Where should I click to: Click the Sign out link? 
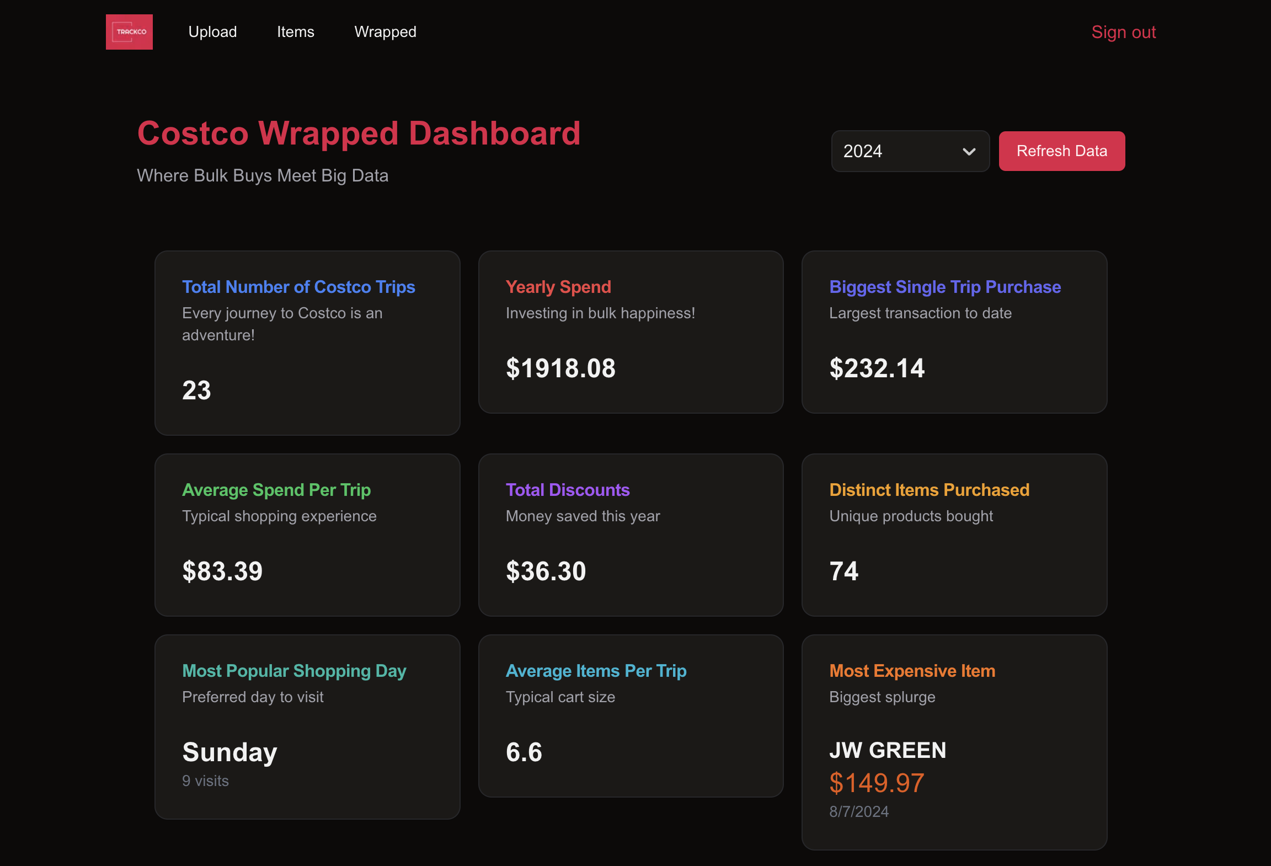(x=1124, y=32)
